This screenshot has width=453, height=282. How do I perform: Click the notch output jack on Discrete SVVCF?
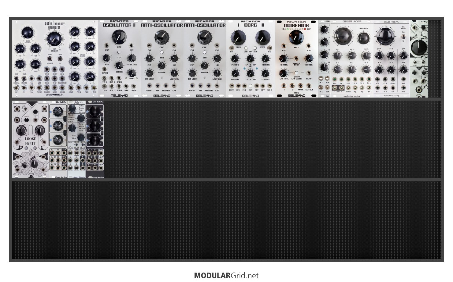pyautogui.click(x=348, y=87)
